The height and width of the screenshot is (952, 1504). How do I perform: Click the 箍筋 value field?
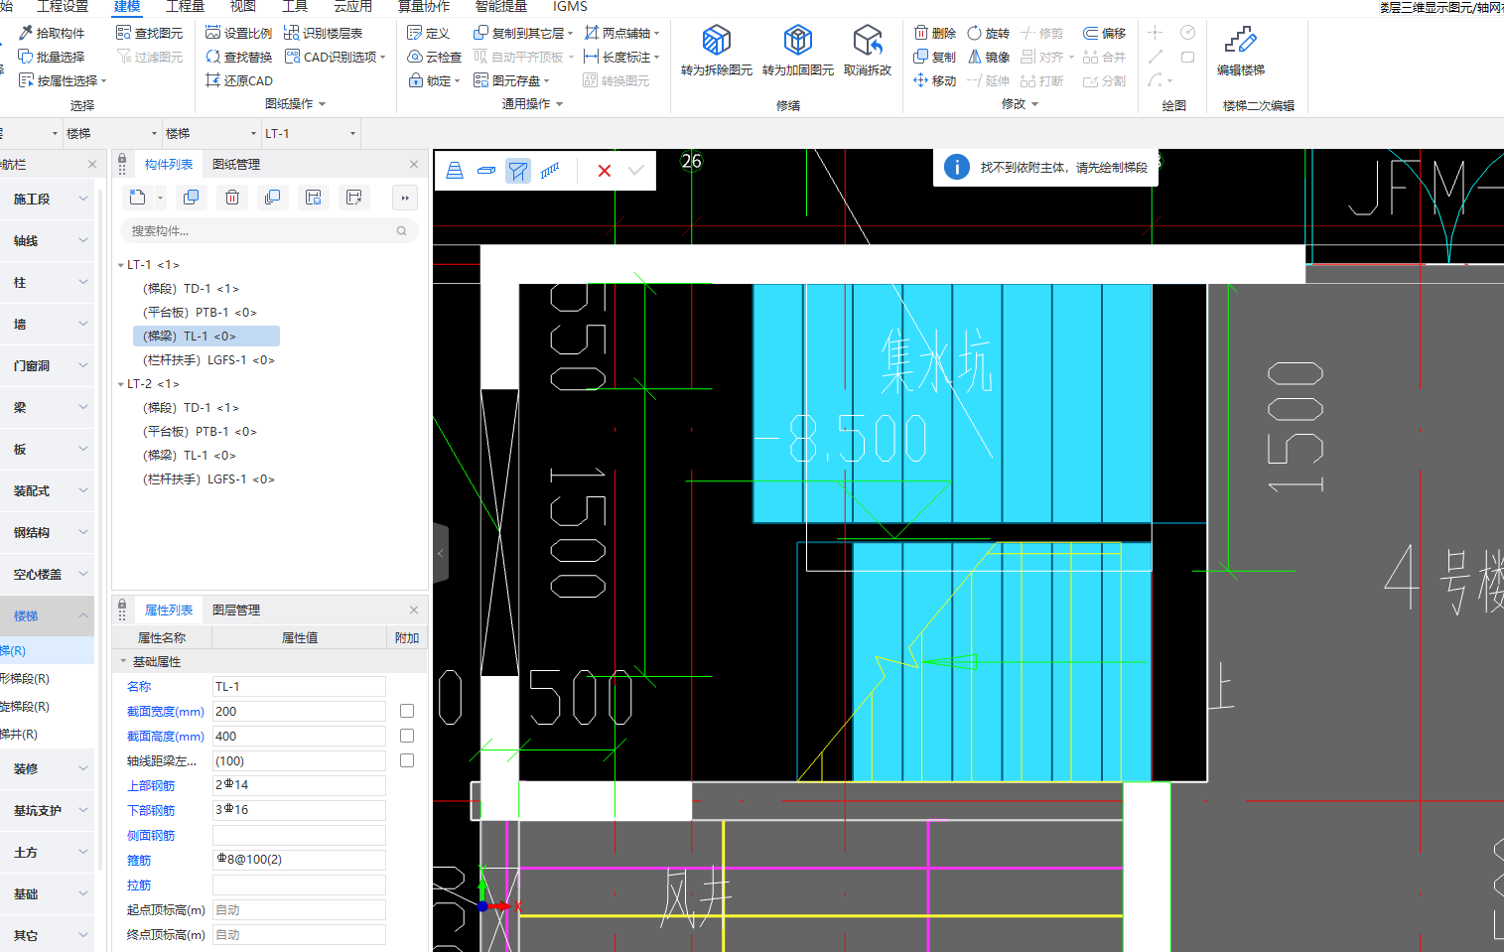(299, 860)
